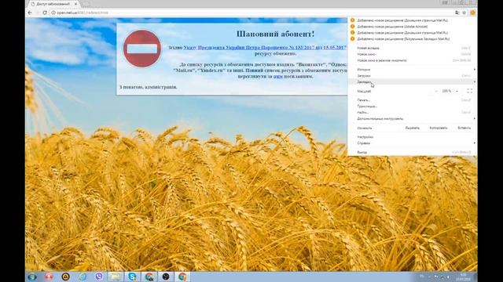Open Skype from the taskbar
This screenshot has height=282, width=503.
[x=132, y=277]
